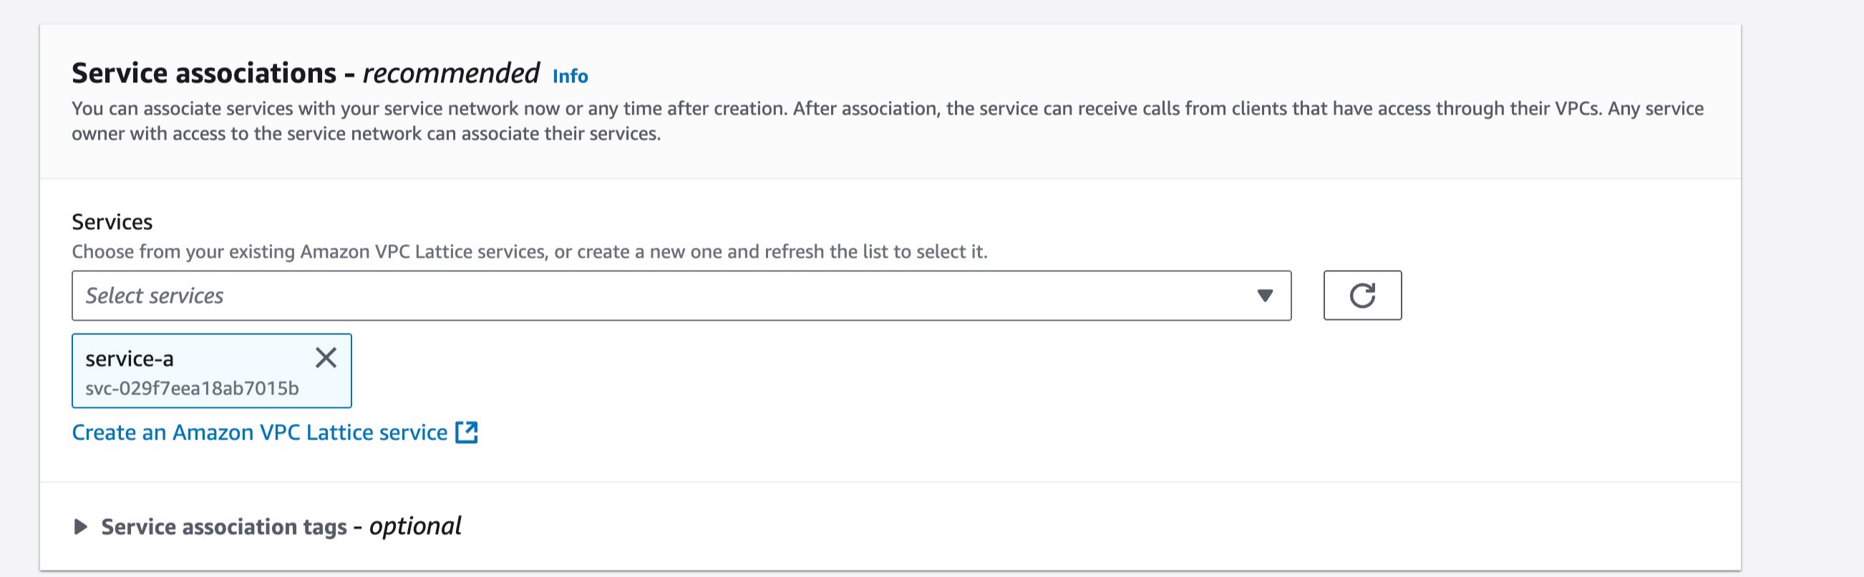Remove service-a with its X icon

326,358
